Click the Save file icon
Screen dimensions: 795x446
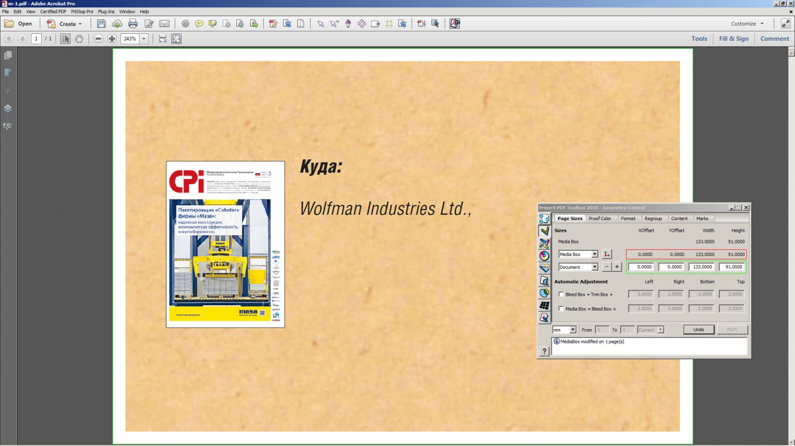101,24
